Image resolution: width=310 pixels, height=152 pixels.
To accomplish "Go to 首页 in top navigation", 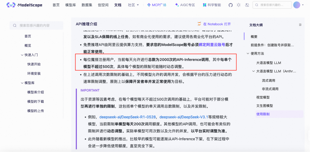I will (x=56, y=5).
